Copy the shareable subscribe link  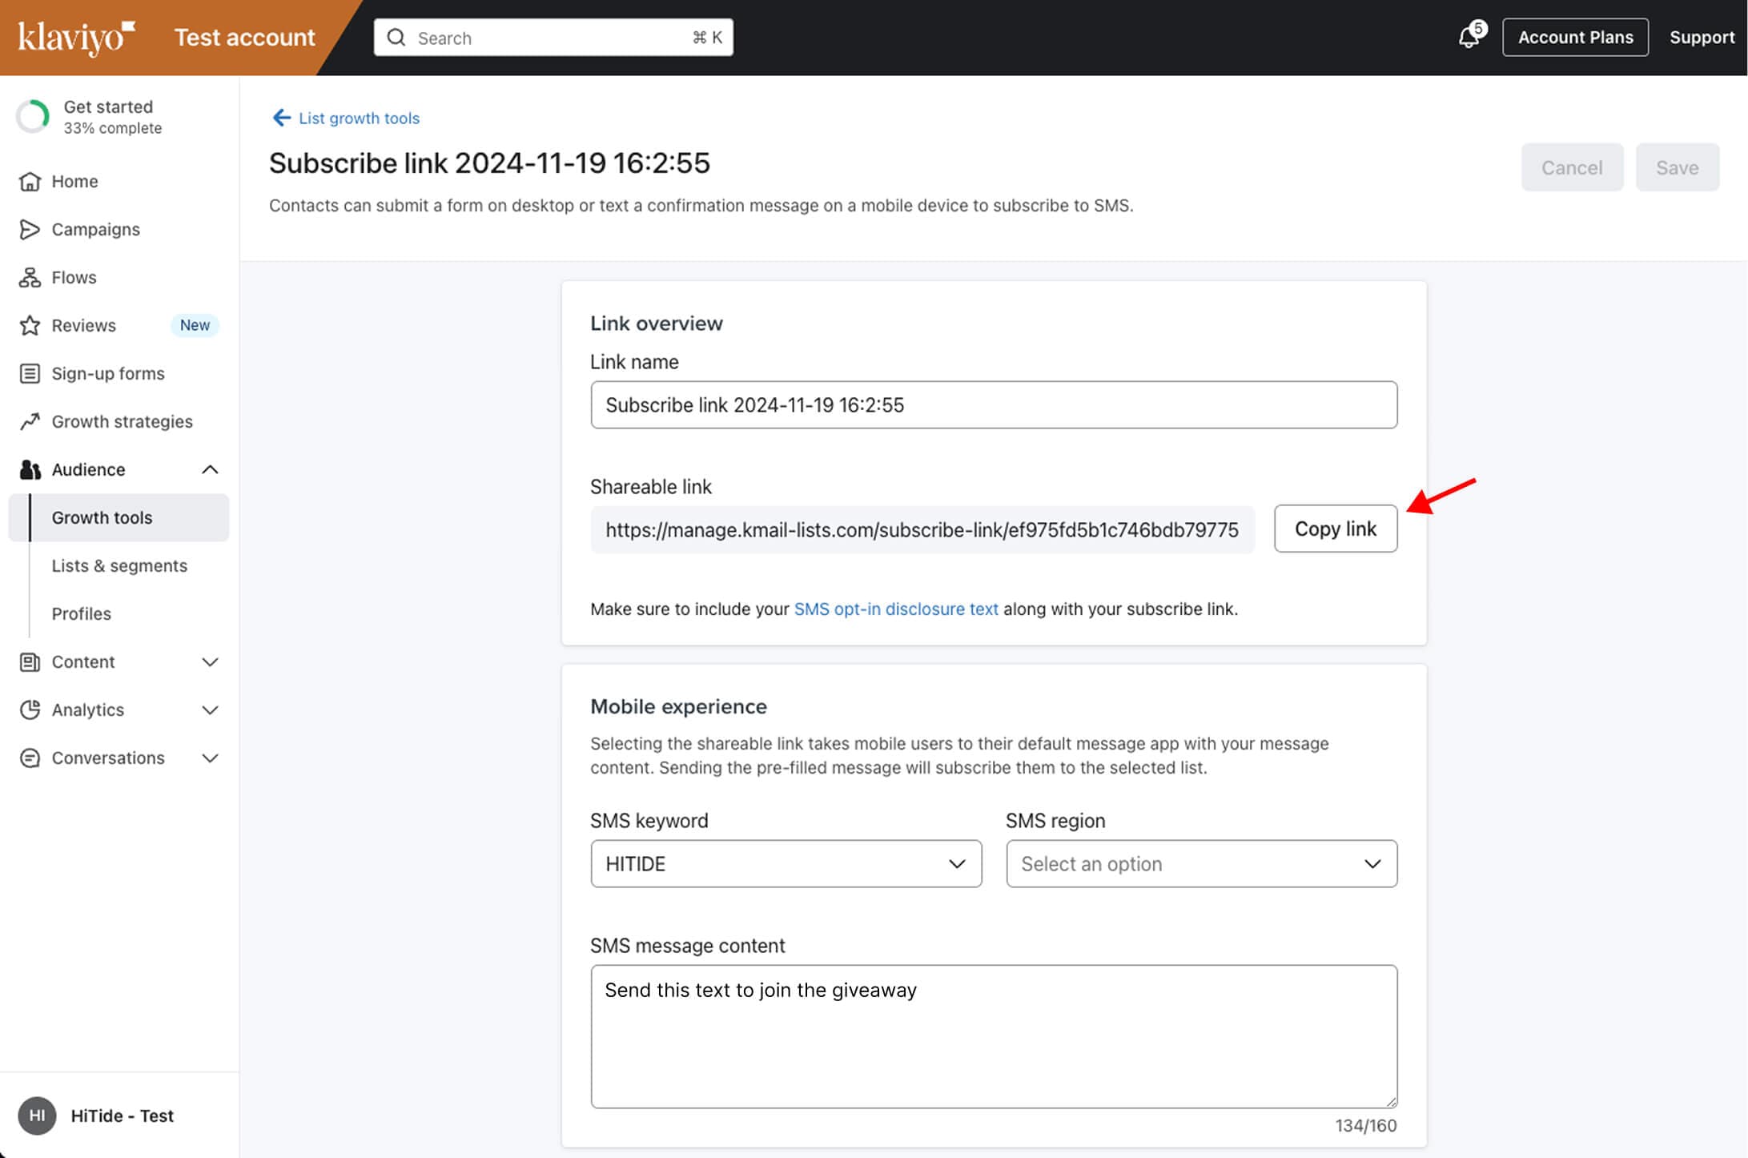tap(1336, 527)
